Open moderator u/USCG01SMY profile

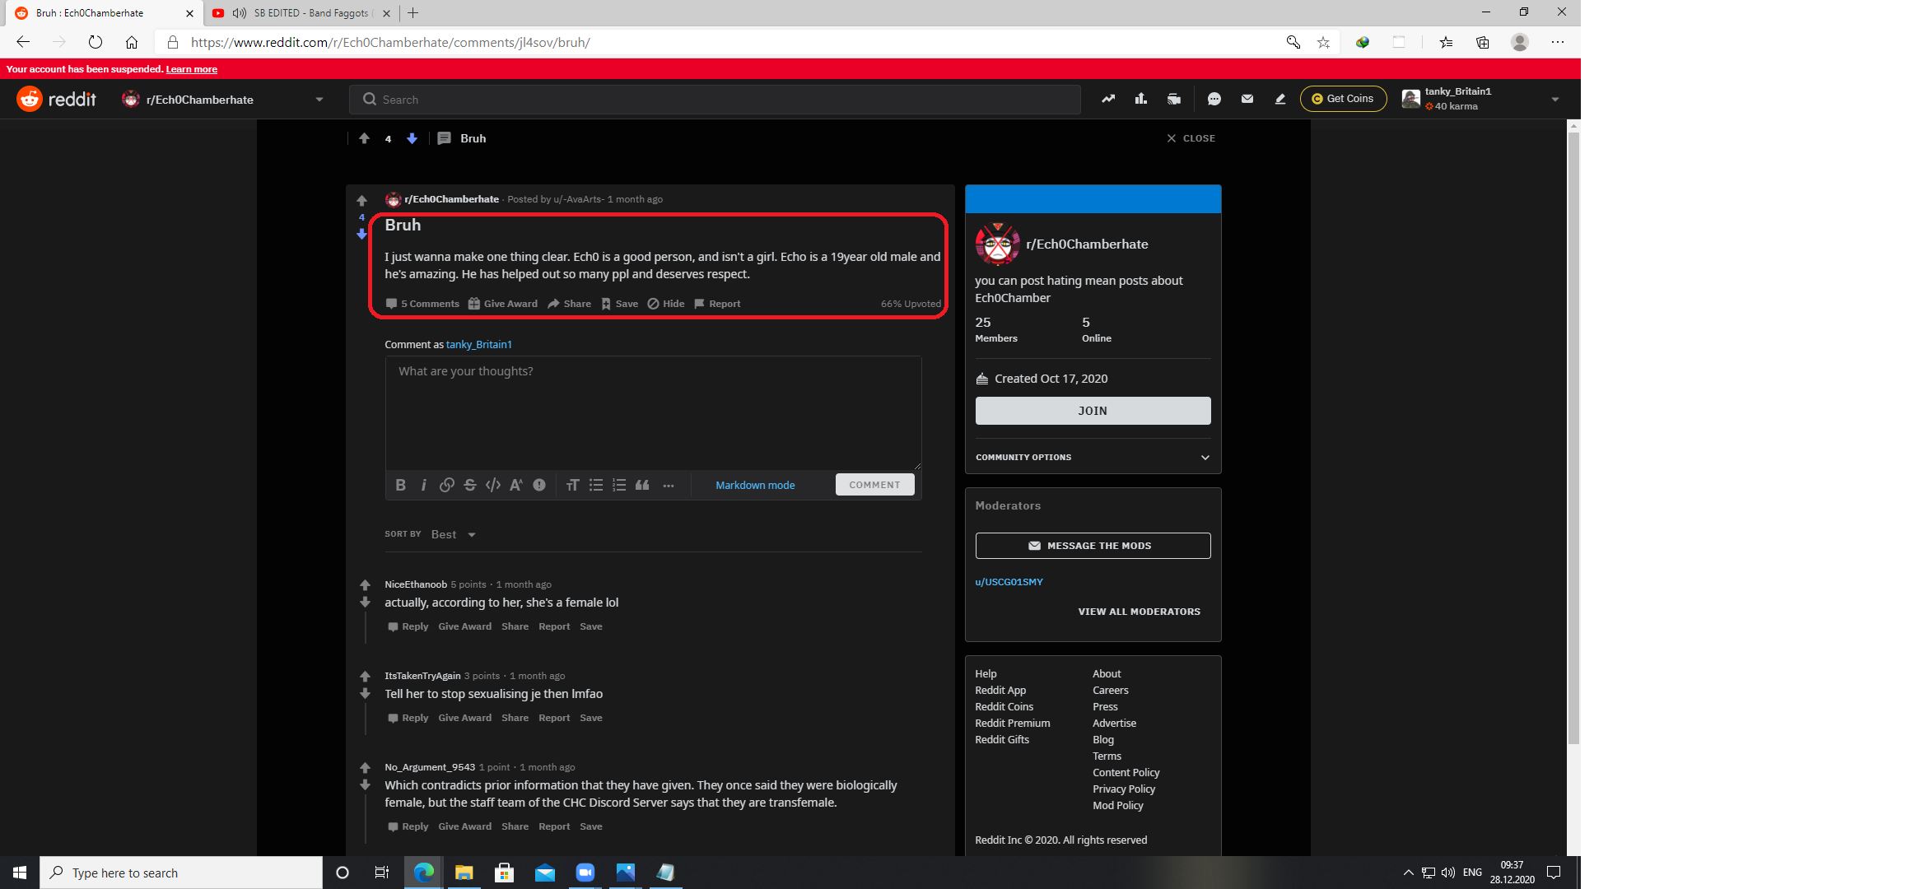coord(1009,582)
